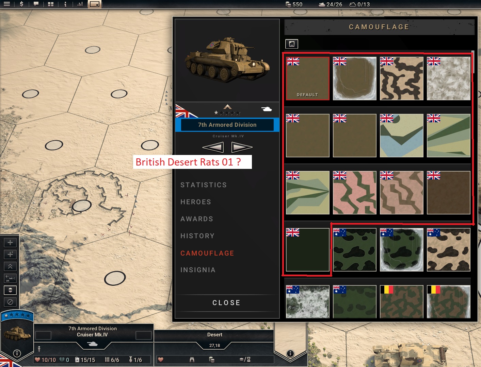Toggle the highlighted minimap button in top bar
The height and width of the screenshot is (367, 481).
(95, 4)
